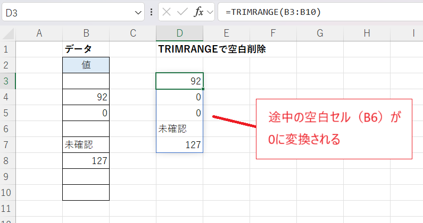Select cell D7 showing 127

coord(180,144)
